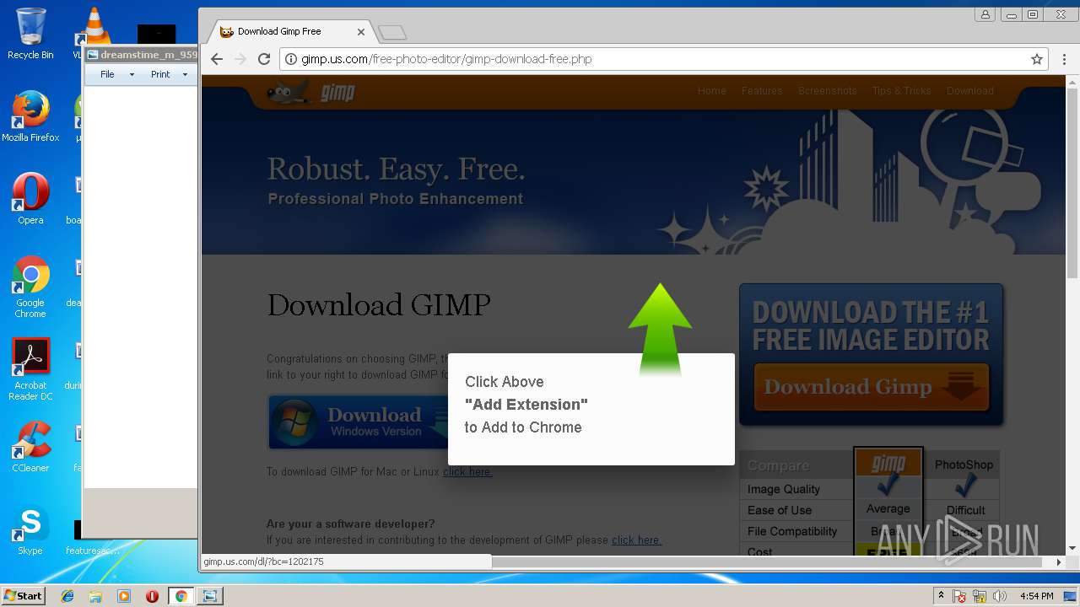Click the volume speaker tray icon
This screenshot has height=607, width=1080.
coord(1000,596)
